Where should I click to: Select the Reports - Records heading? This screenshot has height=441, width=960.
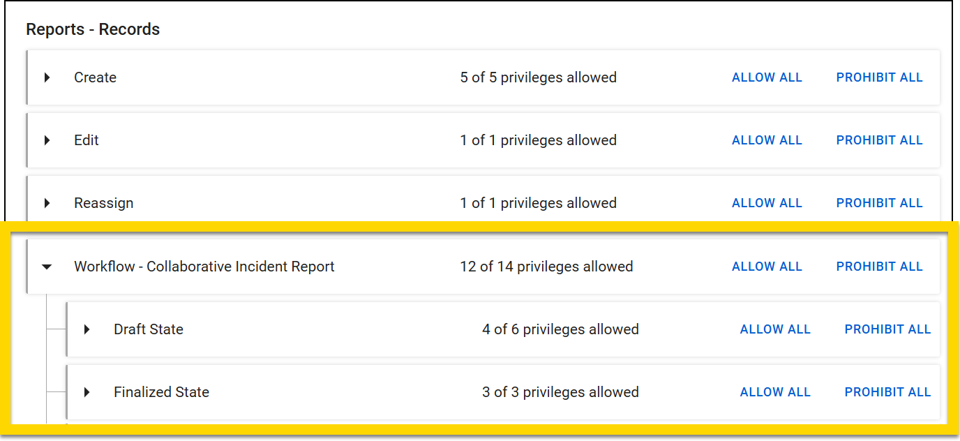(x=93, y=29)
